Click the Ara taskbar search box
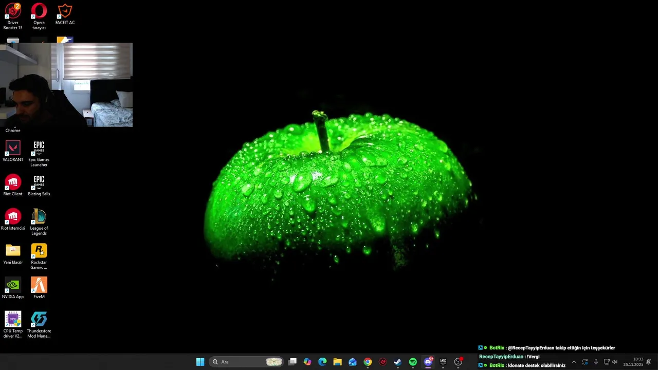 [247, 362]
